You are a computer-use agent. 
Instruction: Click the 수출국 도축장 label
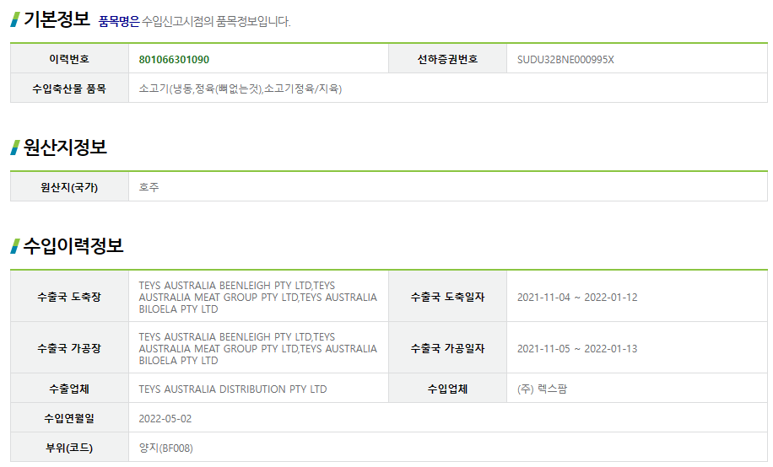pyautogui.click(x=69, y=297)
